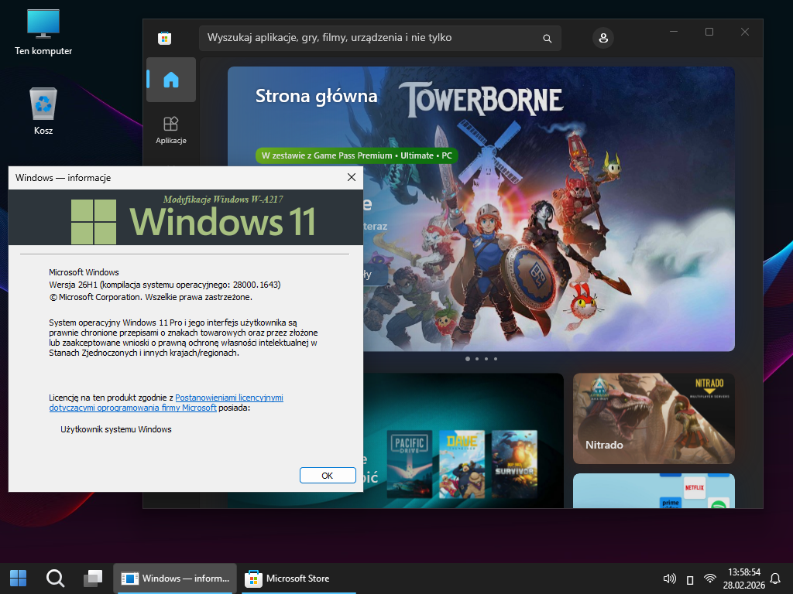793x594 pixels.
Task: Open the volume control in system tray
Action: pyautogui.click(x=671, y=579)
